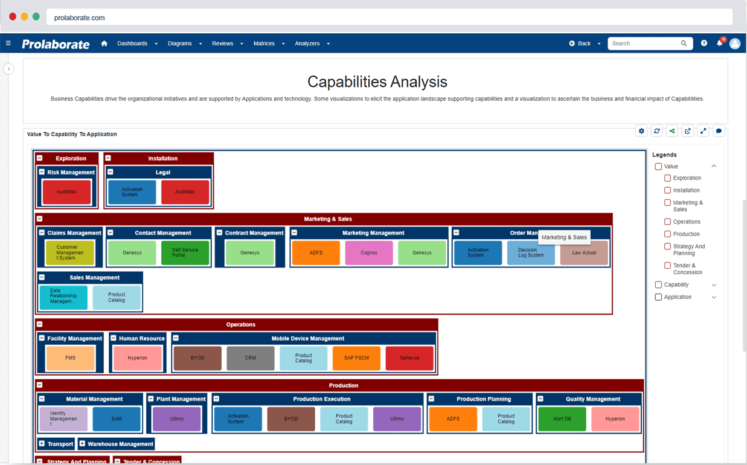
Task: Click the Prolaborate logo
Action: pos(56,43)
